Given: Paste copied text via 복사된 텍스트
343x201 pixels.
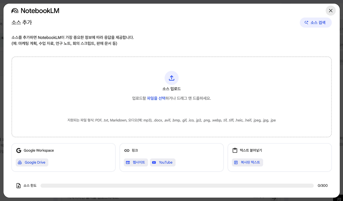Looking at the screenshot, I should pyautogui.click(x=247, y=162).
